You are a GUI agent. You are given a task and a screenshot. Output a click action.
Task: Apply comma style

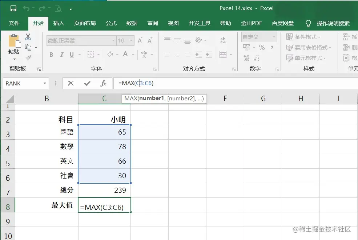pos(272,47)
